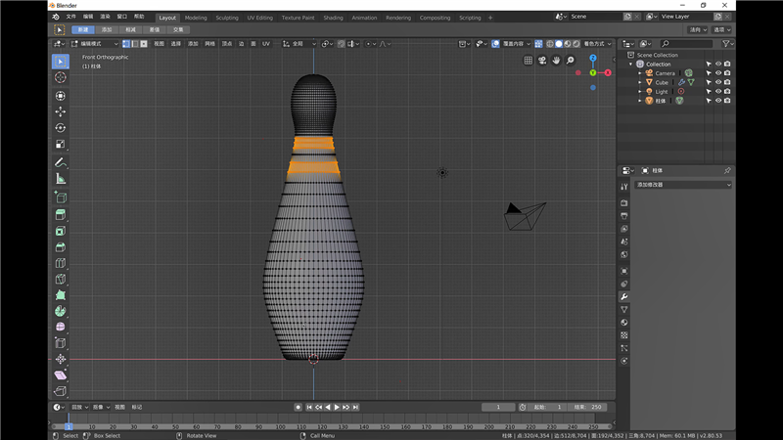Select the Rip Region tool

61,391
